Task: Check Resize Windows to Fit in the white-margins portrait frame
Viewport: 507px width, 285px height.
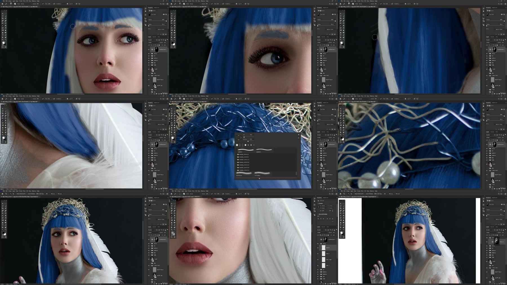Action: (354, 194)
